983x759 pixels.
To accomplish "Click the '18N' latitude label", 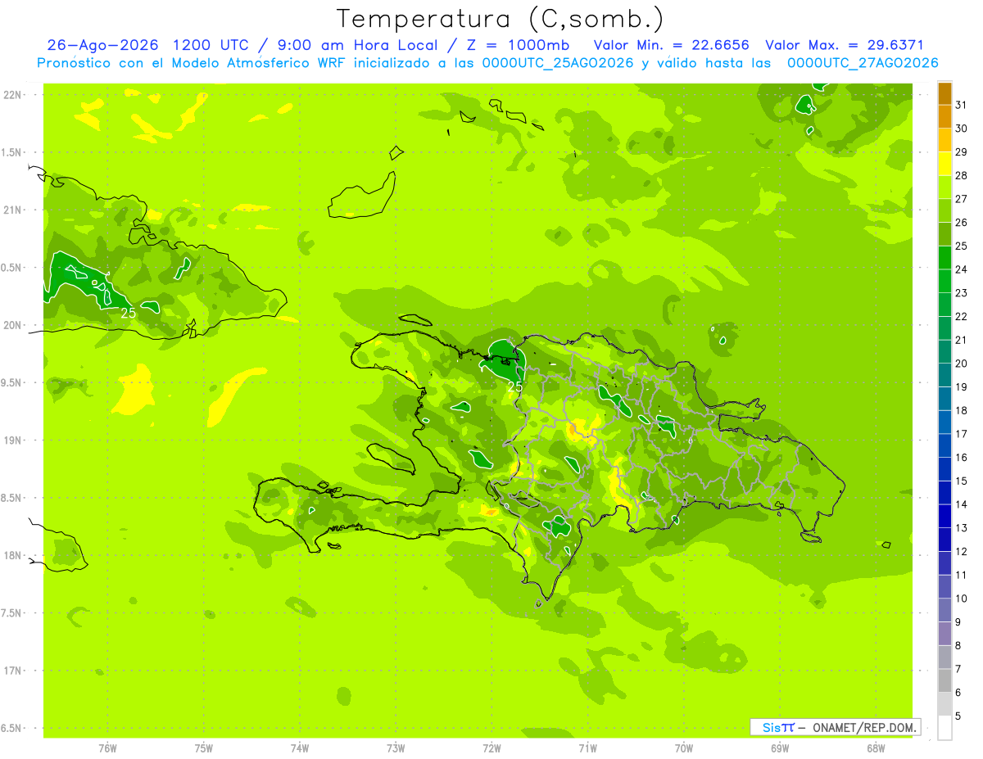I will [11, 555].
